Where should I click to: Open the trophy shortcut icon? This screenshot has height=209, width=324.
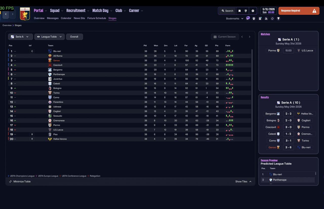(278, 18)
